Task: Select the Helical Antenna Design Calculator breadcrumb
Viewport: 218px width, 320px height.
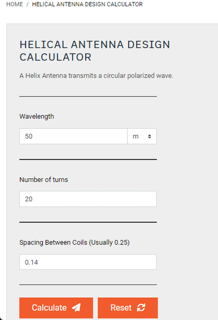Action: [87, 4]
